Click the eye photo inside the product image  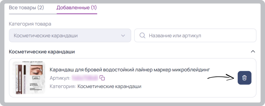click(37, 70)
